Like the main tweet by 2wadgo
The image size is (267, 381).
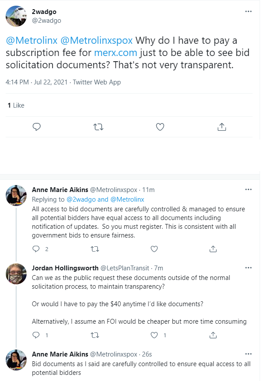pyautogui.click(x=160, y=127)
